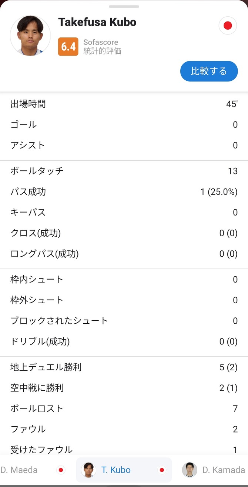
Task: Tap the Japan flag beside T. Kubo tab
Action: 162,470
